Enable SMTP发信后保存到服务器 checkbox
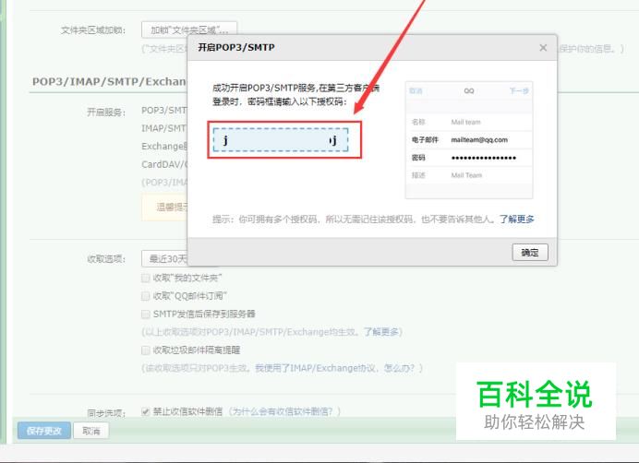Screen dimensions: 639x463 (x=146, y=314)
